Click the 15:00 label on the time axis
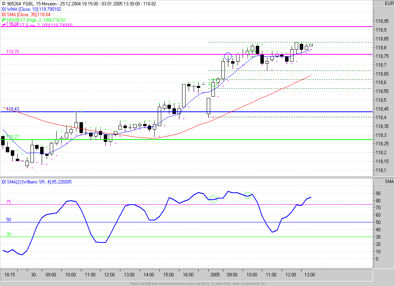Viewport: 395px width, 286px height. coord(168,275)
